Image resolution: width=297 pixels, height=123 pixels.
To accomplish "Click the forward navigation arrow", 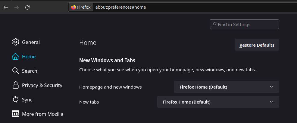I will click(x=17, y=7).
